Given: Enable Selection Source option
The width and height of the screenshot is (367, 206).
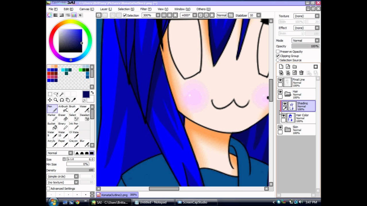Looking at the screenshot, I should coord(278,60).
